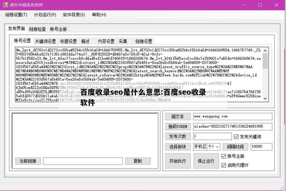This screenshot has width=286, height=191.
Task: Click the 间隔时间 button
Action: (235, 147)
